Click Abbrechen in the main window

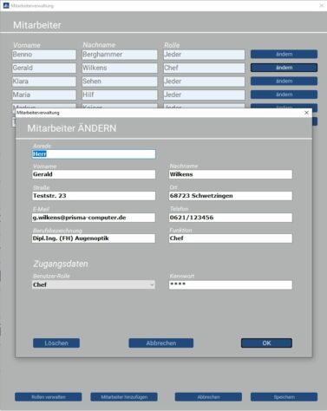(208, 397)
